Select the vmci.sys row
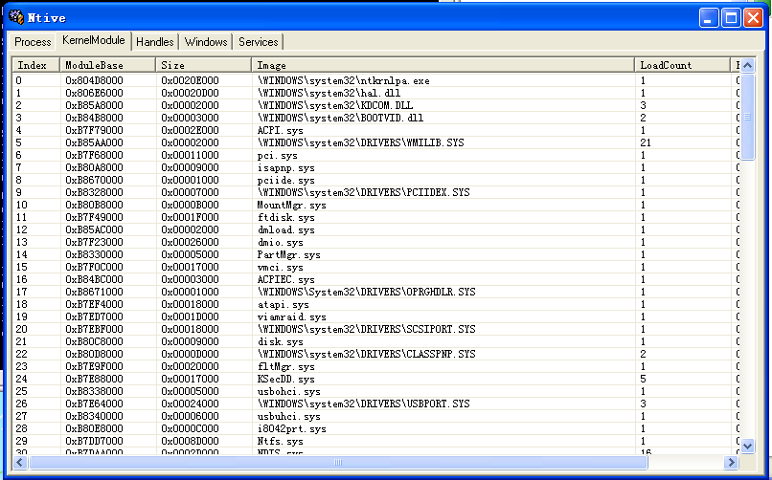The height and width of the screenshot is (480, 772). [375, 267]
